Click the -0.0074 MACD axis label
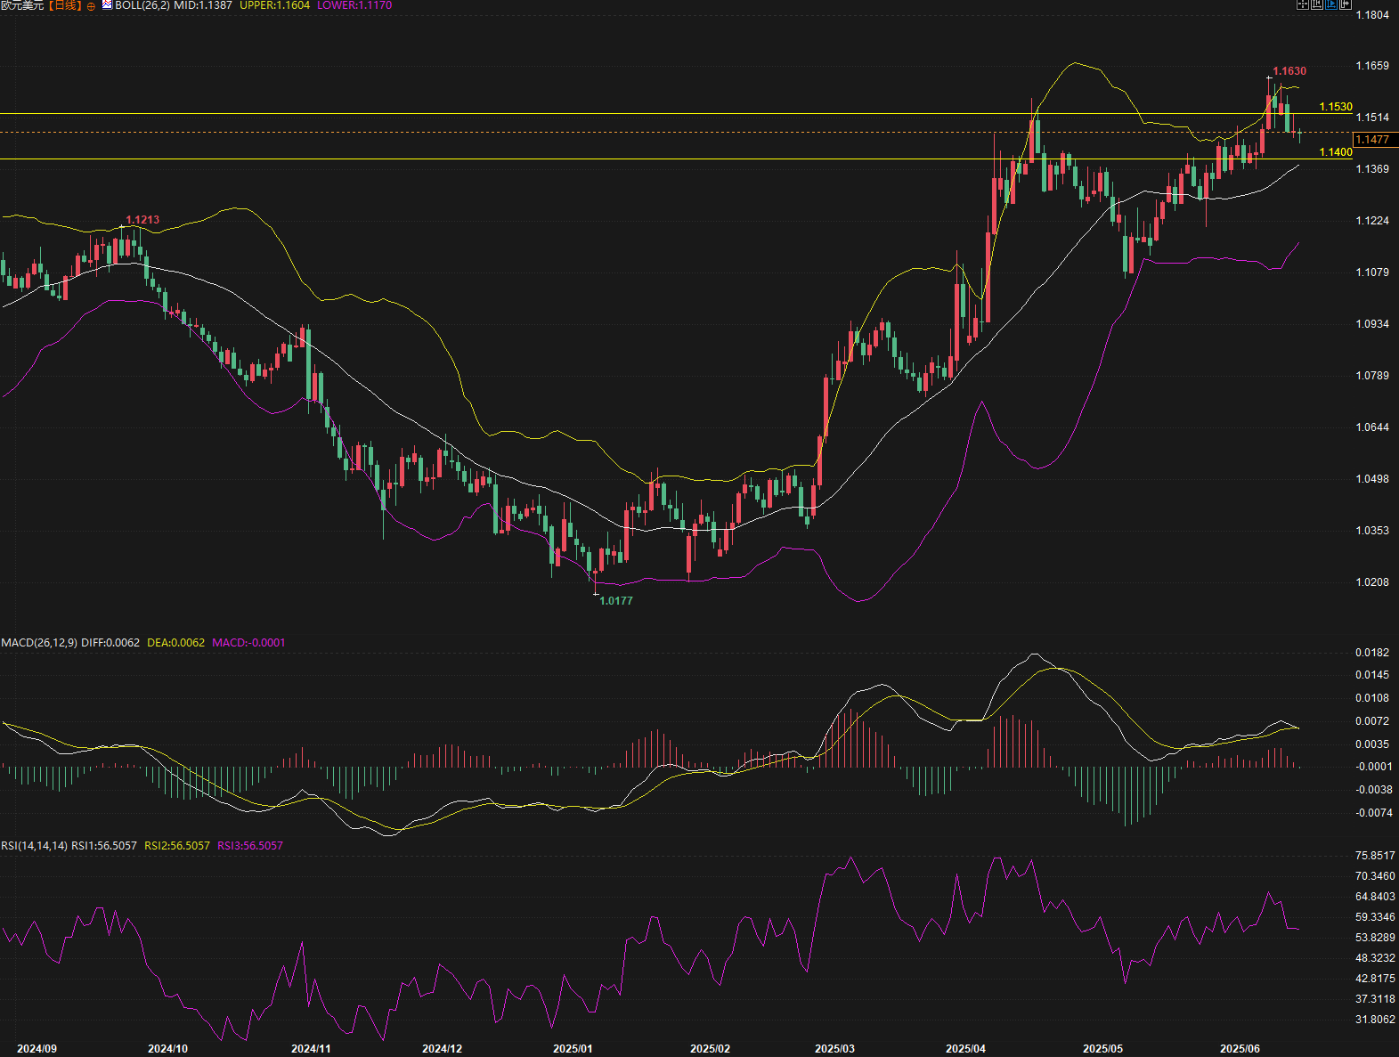1399x1057 pixels. (1374, 813)
